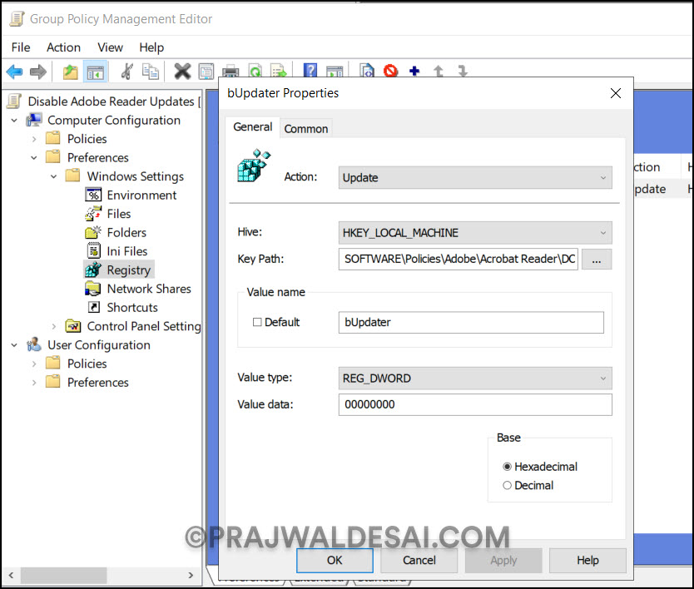
Task: Click the Cut scissors toolbar icon
Action: point(127,72)
